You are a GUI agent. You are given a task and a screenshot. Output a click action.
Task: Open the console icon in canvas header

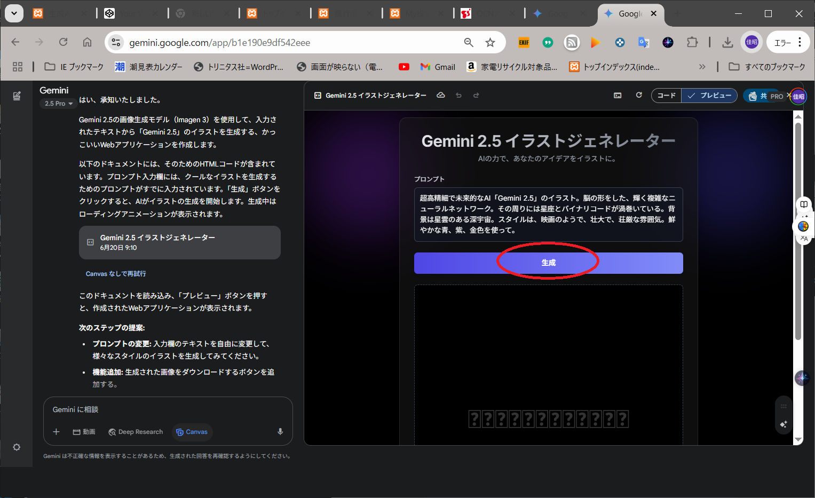pos(618,96)
